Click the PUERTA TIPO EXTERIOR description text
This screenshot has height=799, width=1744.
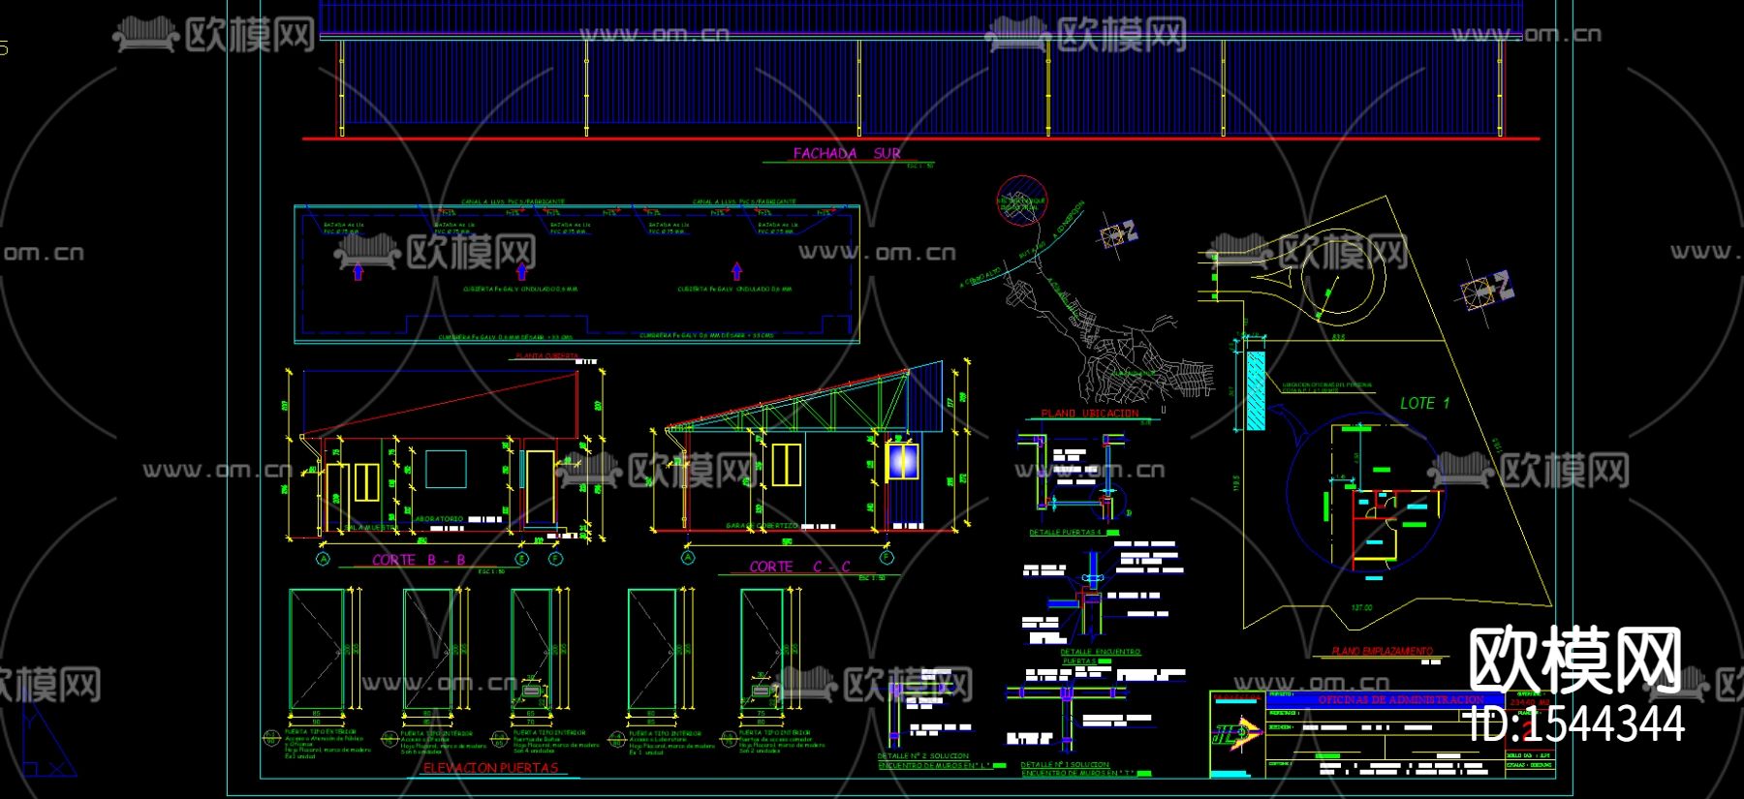(x=327, y=744)
